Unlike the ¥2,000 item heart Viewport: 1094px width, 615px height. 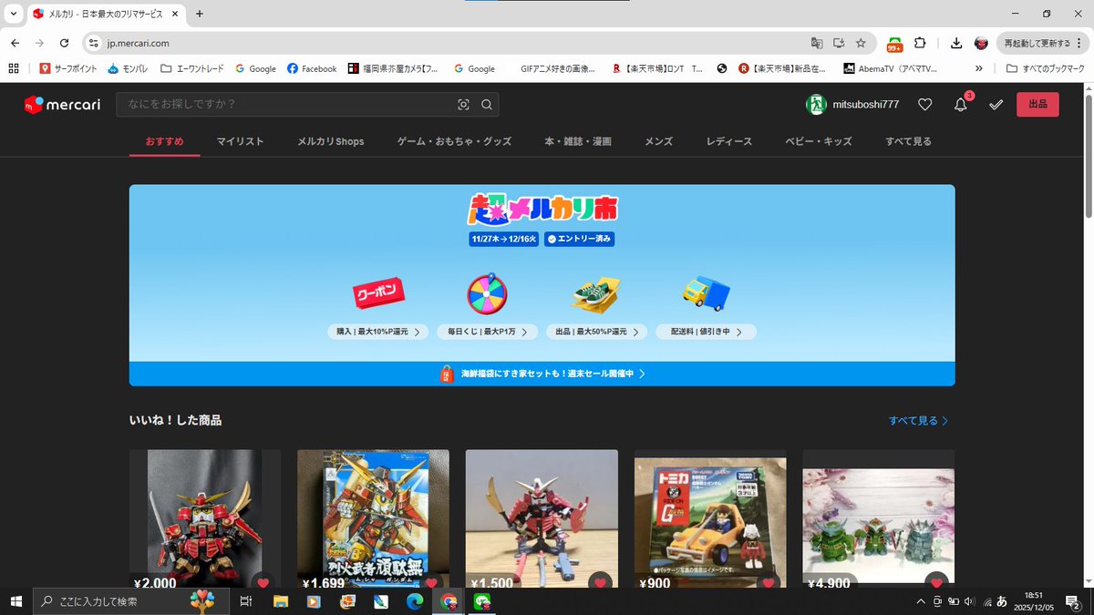[263, 583]
